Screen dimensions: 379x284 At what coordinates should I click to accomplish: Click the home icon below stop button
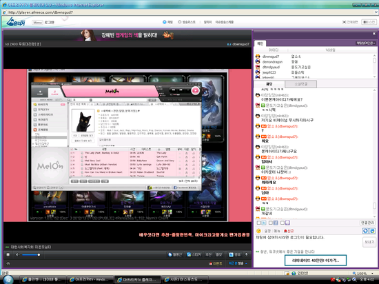pyautogui.click(x=8, y=263)
